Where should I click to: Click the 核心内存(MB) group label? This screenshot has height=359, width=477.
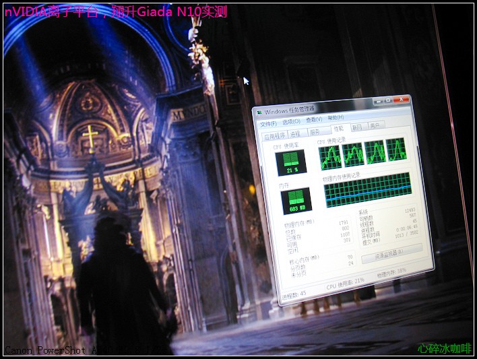point(305,259)
